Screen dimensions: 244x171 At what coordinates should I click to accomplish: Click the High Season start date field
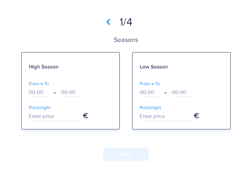point(38,92)
